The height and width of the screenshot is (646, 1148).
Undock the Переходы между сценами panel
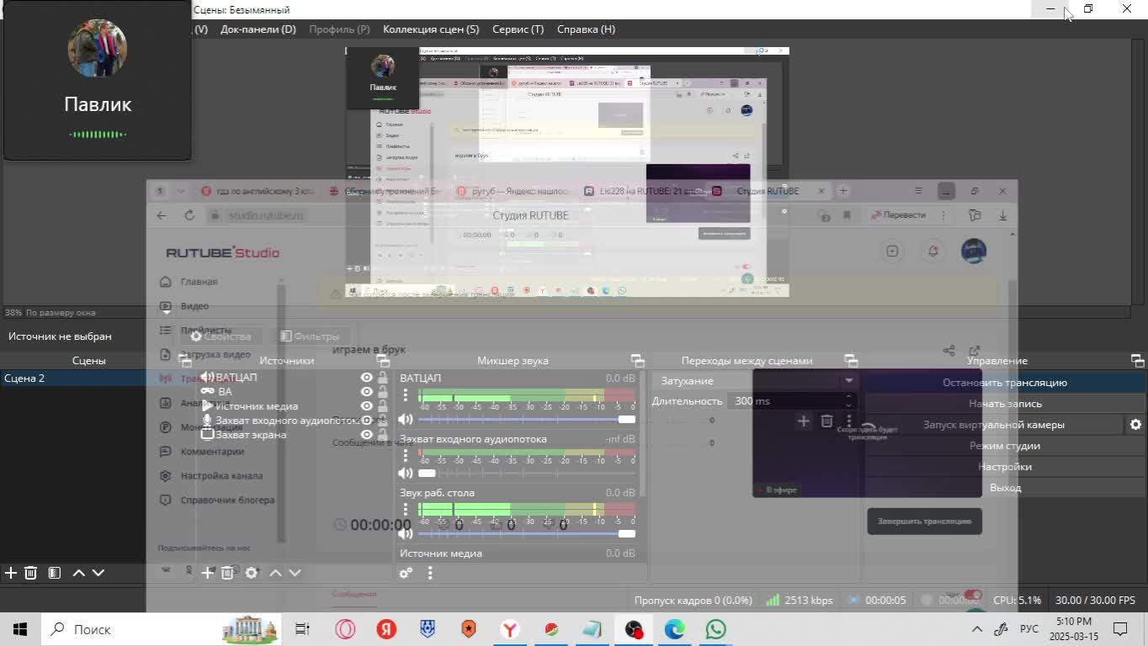(851, 361)
